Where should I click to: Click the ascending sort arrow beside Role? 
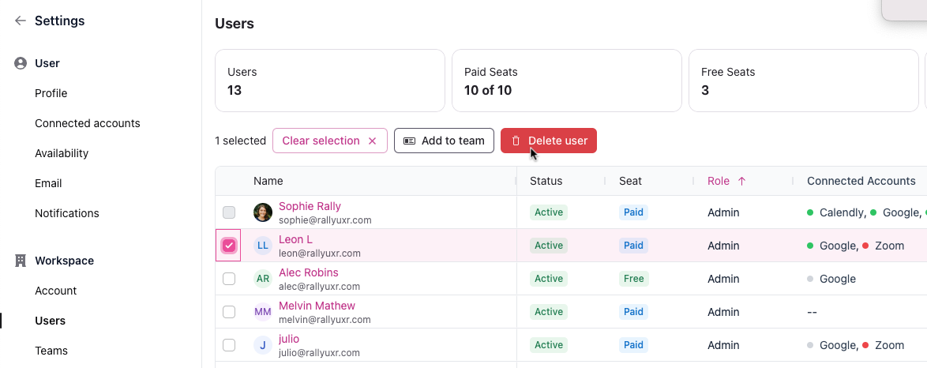click(x=741, y=181)
